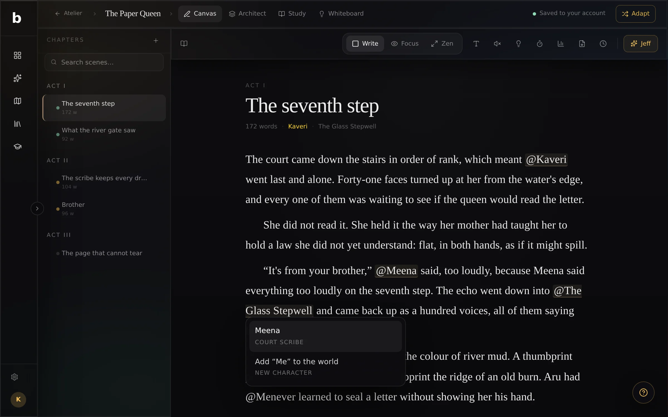
Task: Open the K user avatar
Action: point(18,399)
